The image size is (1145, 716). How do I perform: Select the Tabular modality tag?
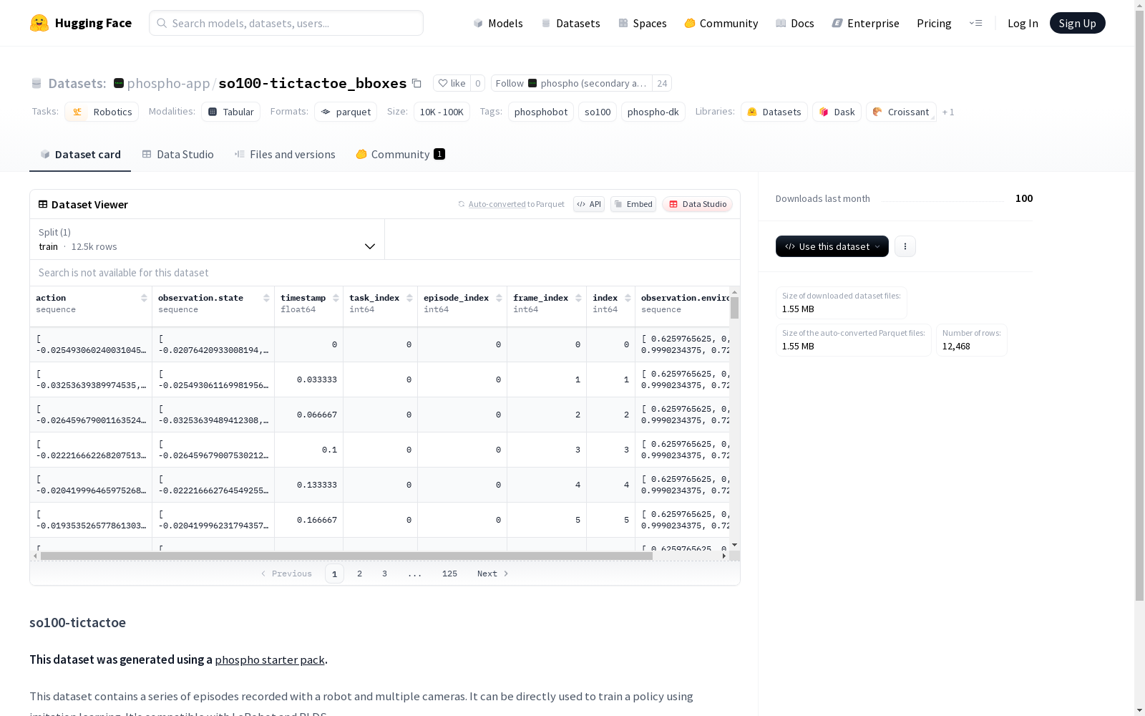click(x=230, y=112)
